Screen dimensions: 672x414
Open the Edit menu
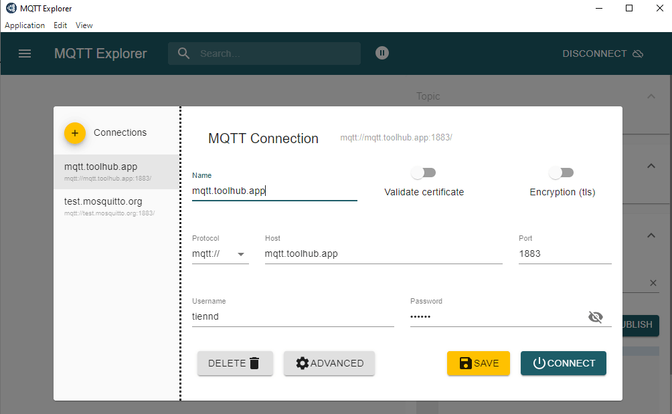pos(60,25)
